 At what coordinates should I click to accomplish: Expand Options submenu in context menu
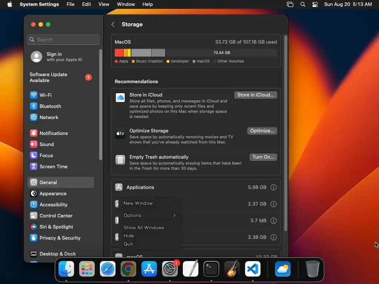(150, 216)
